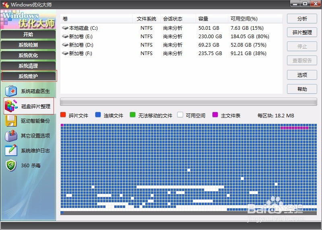Viewport: 322px width, 230px height.
Task: Select 本地磁盘 (C:) volume row
Action: 171,28
